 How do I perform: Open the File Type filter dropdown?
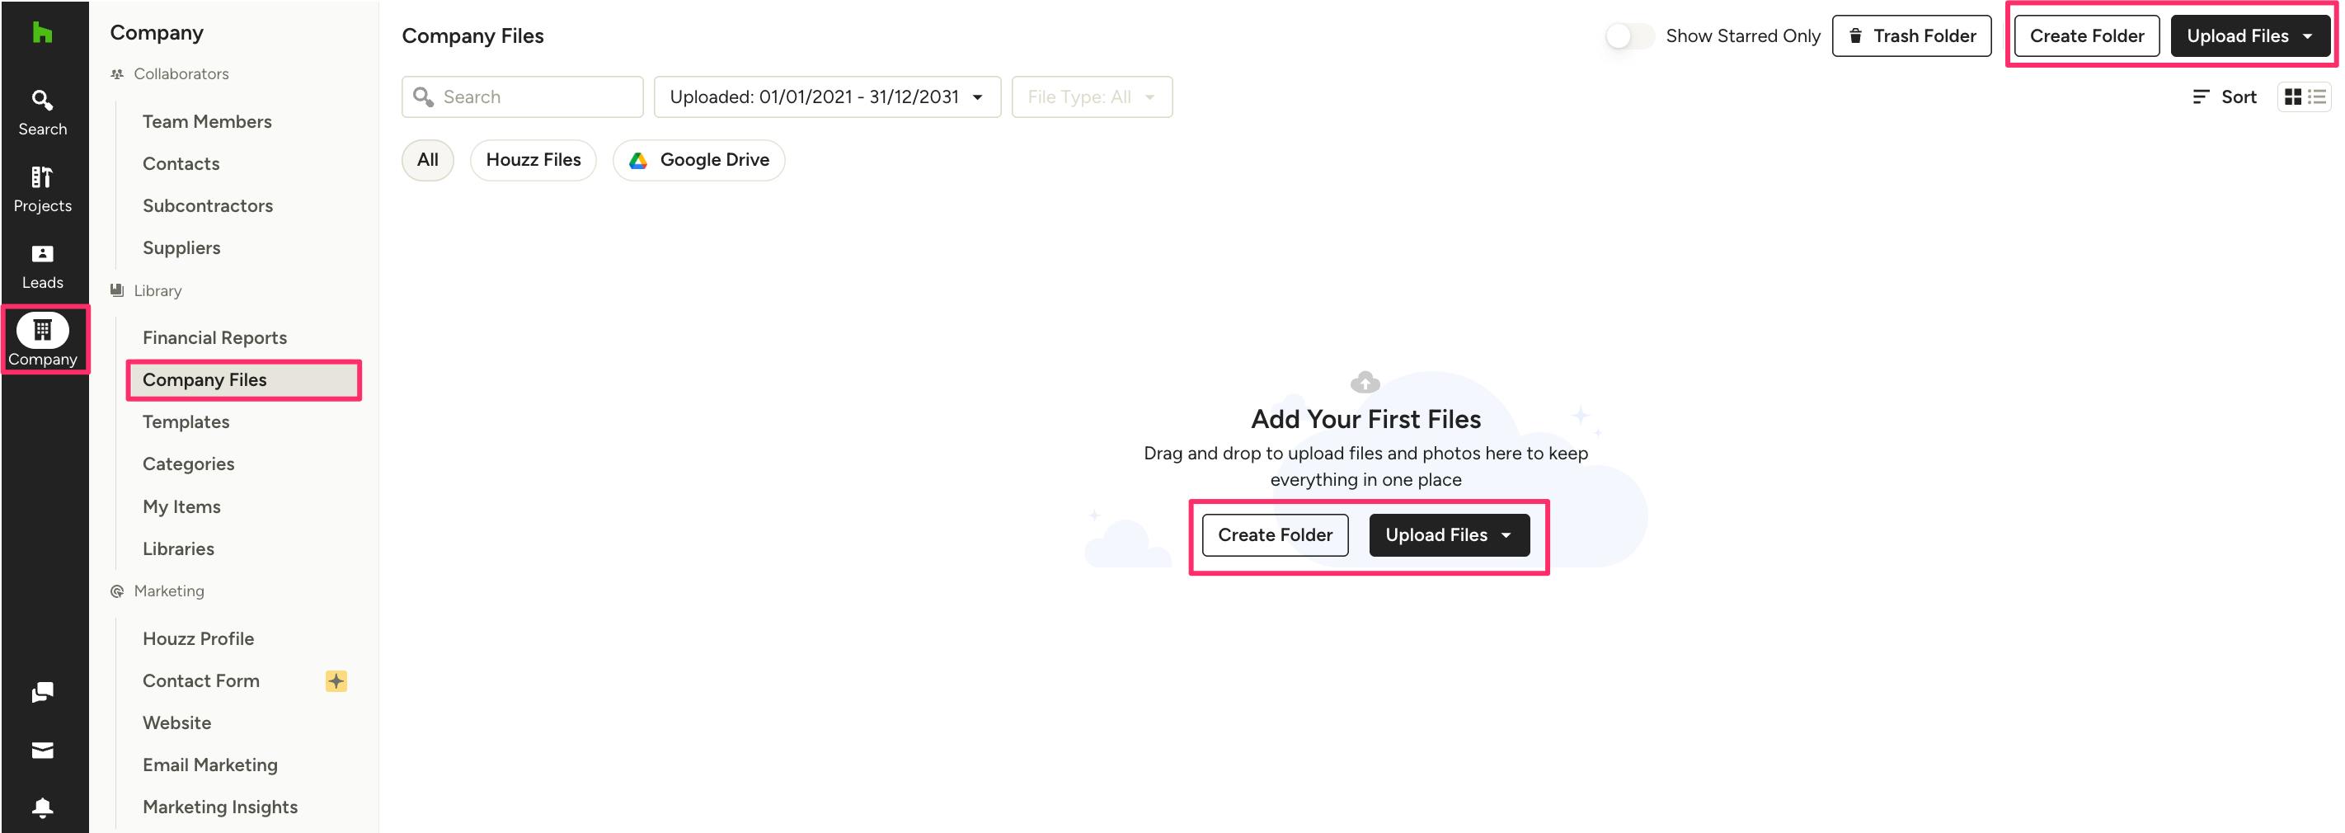(1092, 96)
